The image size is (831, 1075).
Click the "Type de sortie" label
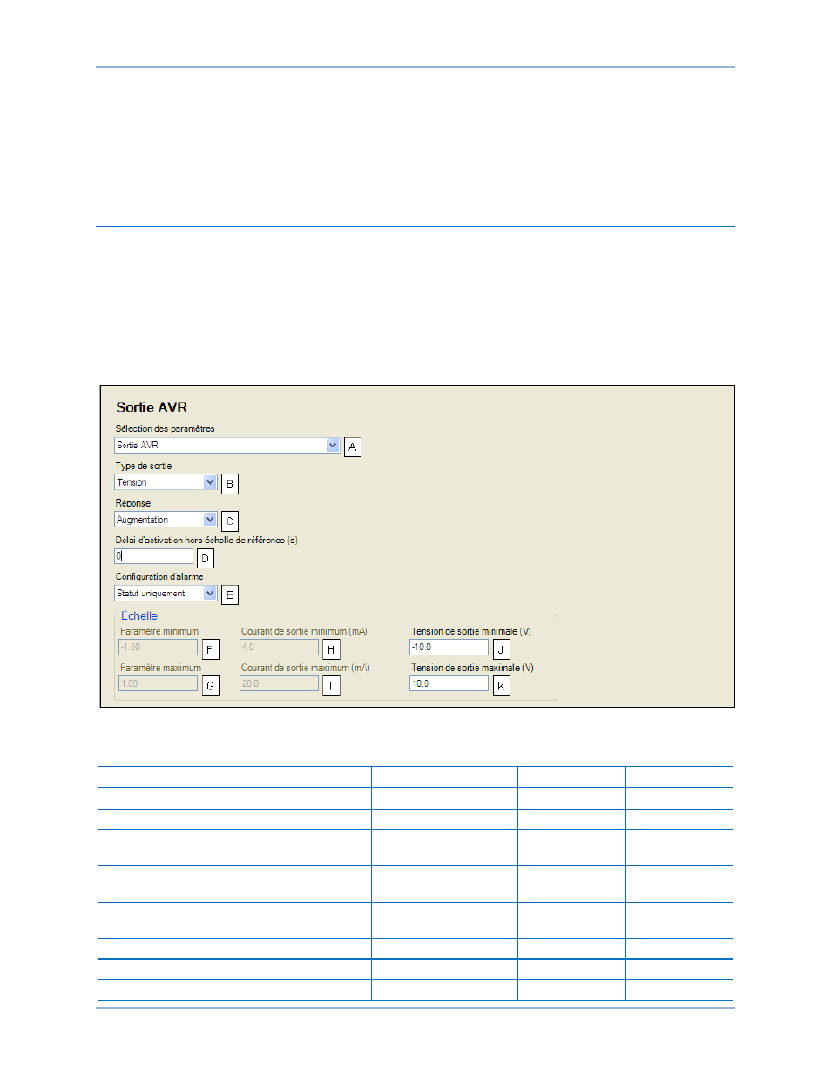[x=144, y=466]
